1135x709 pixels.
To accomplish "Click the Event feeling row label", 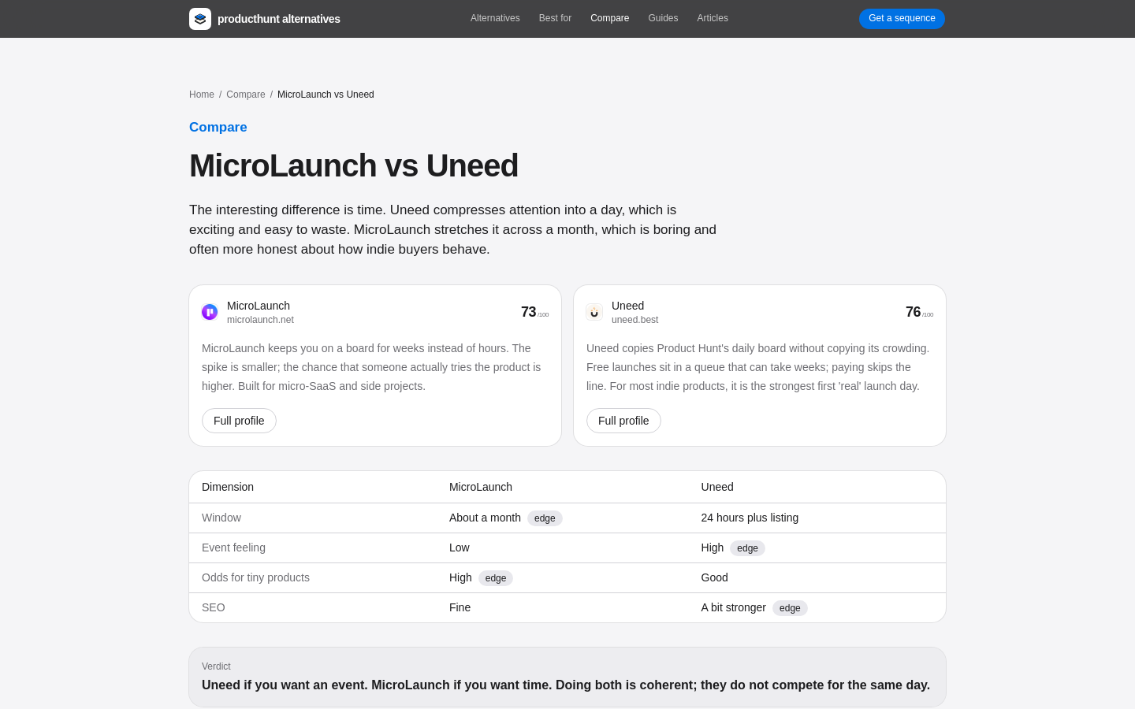I will [233, 548].
